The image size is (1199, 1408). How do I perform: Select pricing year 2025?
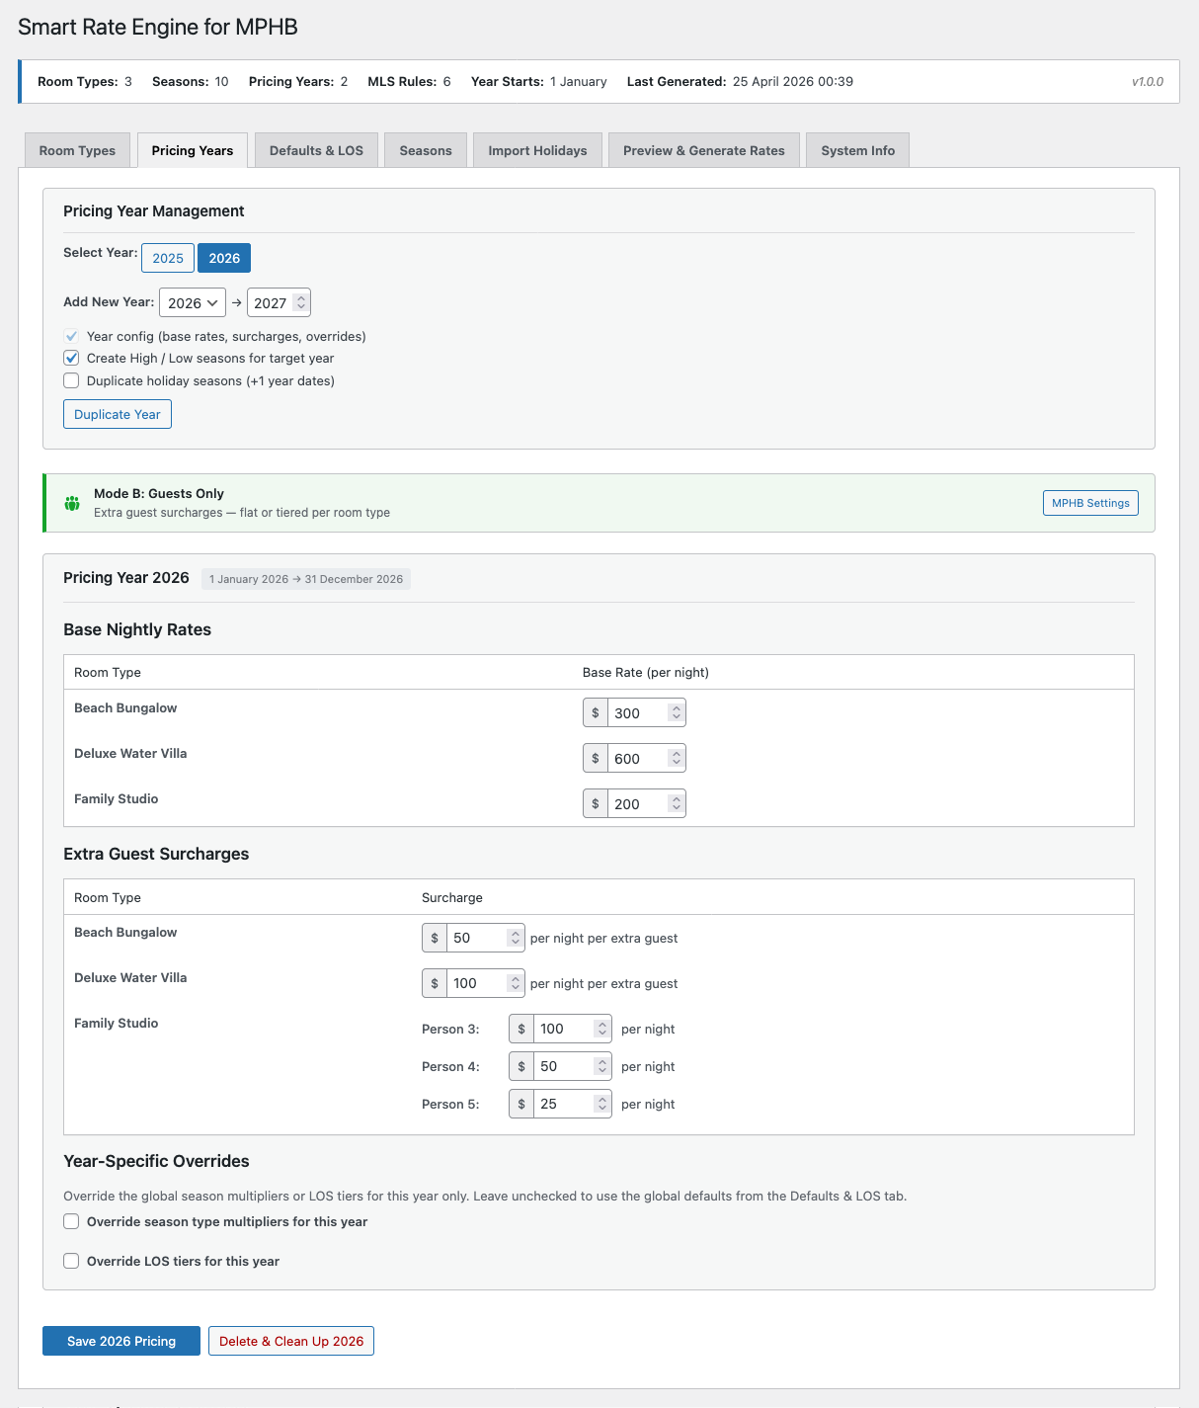pyautogui.click(x=168, y=258)
